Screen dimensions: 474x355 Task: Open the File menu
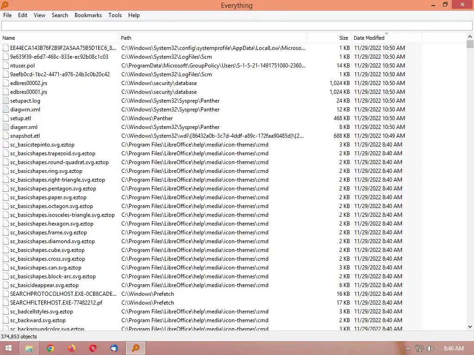(7, 15)
